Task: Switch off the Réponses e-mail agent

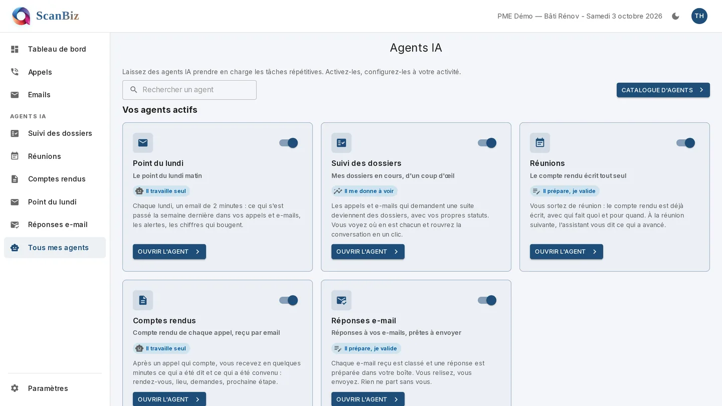Action: point(487,300)
